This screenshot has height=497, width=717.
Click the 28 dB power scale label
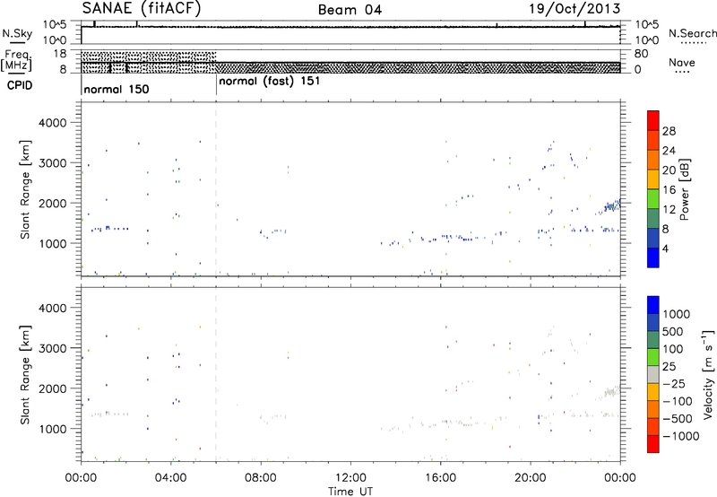coord(669,131)
